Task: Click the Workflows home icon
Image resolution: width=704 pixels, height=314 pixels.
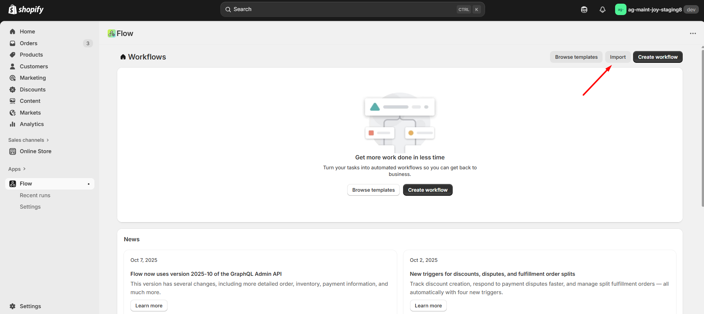Action: 123,57
